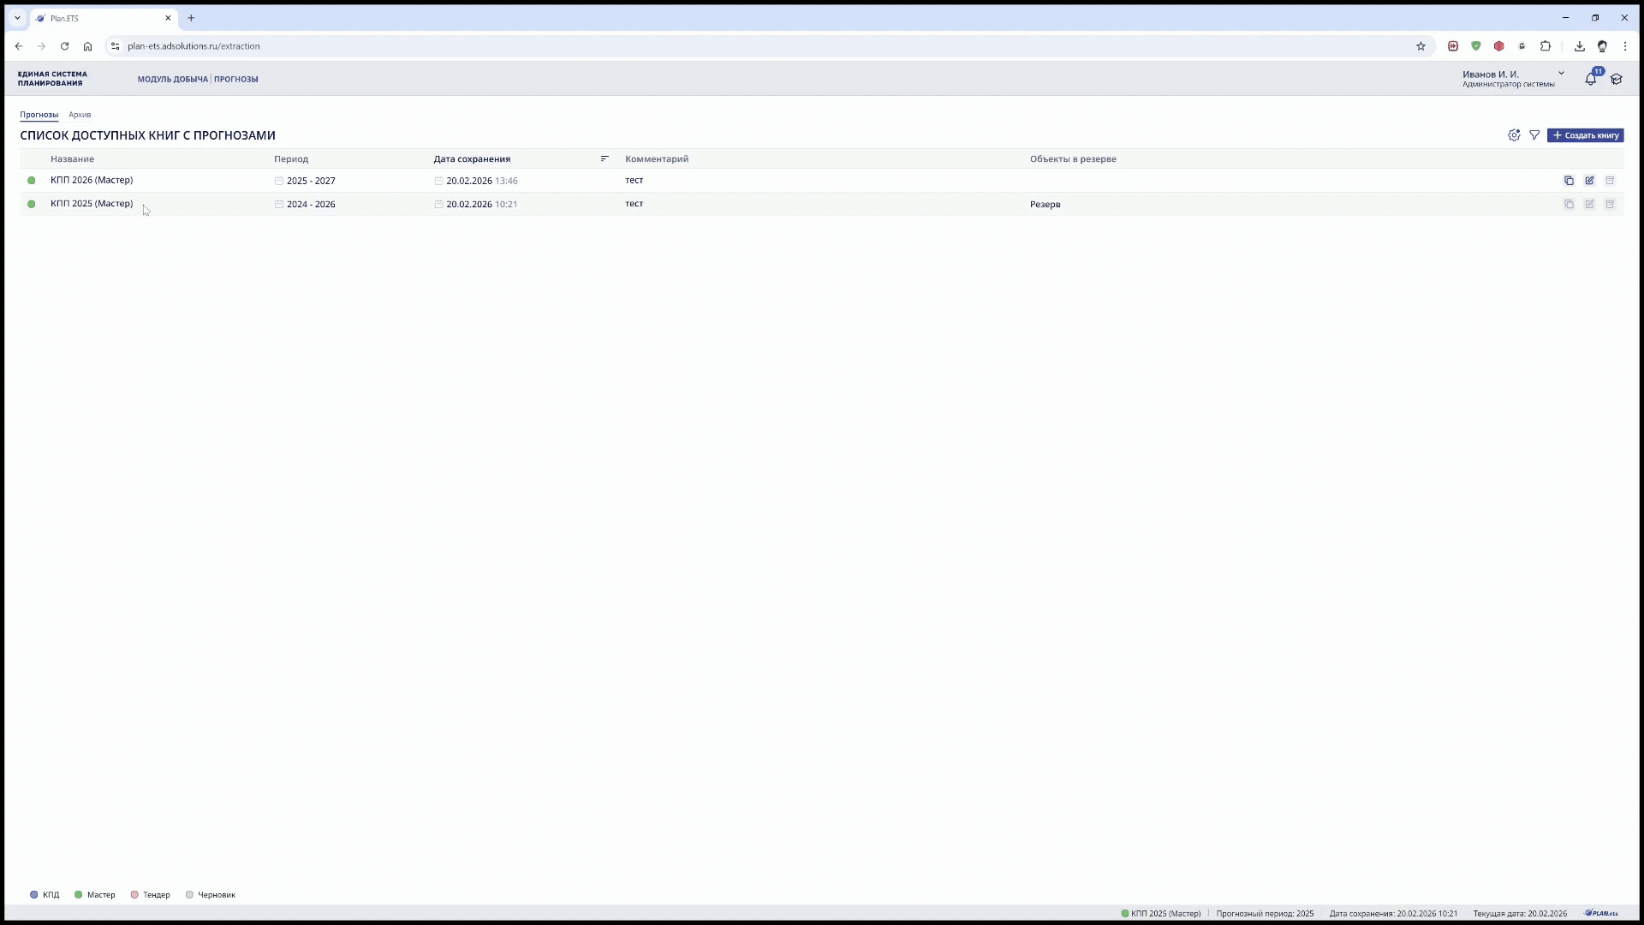Copy the КПП 2026 (Мастер) book

[x=1569, y=181]
